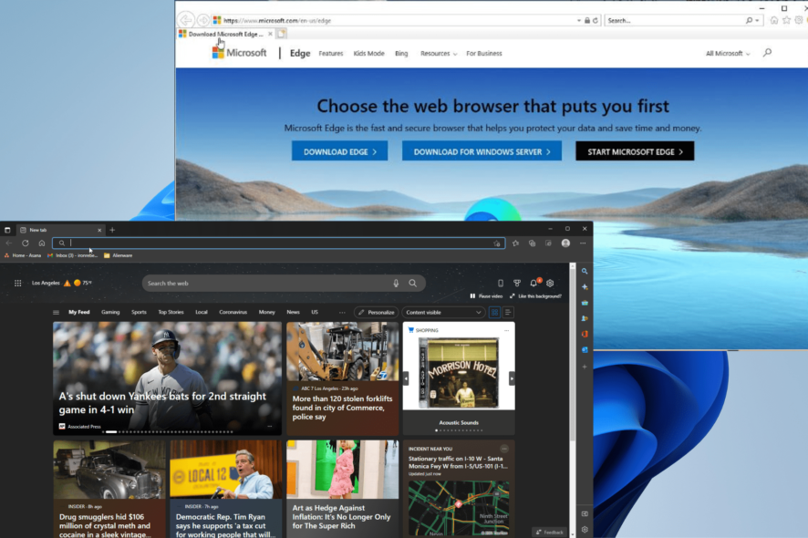Open the Edge Favorites star icon
This screenshot has width=808, height=538.
516,243
